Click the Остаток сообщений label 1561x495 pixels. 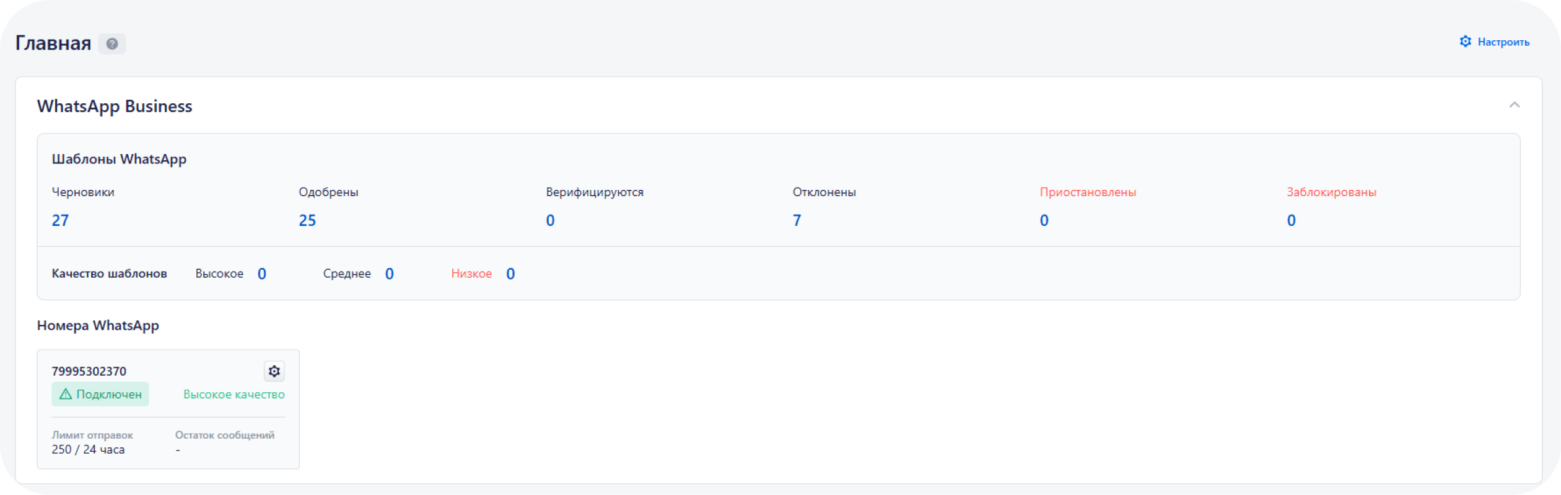[224, 435]
